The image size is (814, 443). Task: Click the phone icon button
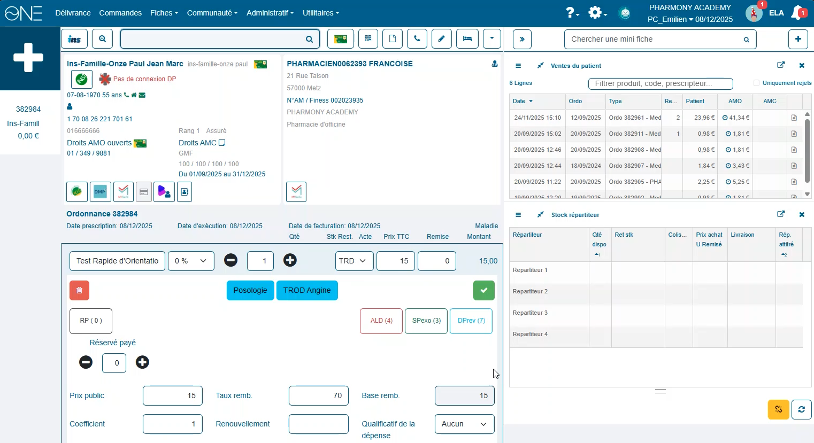pyautogui.click(x=417, y=39)
